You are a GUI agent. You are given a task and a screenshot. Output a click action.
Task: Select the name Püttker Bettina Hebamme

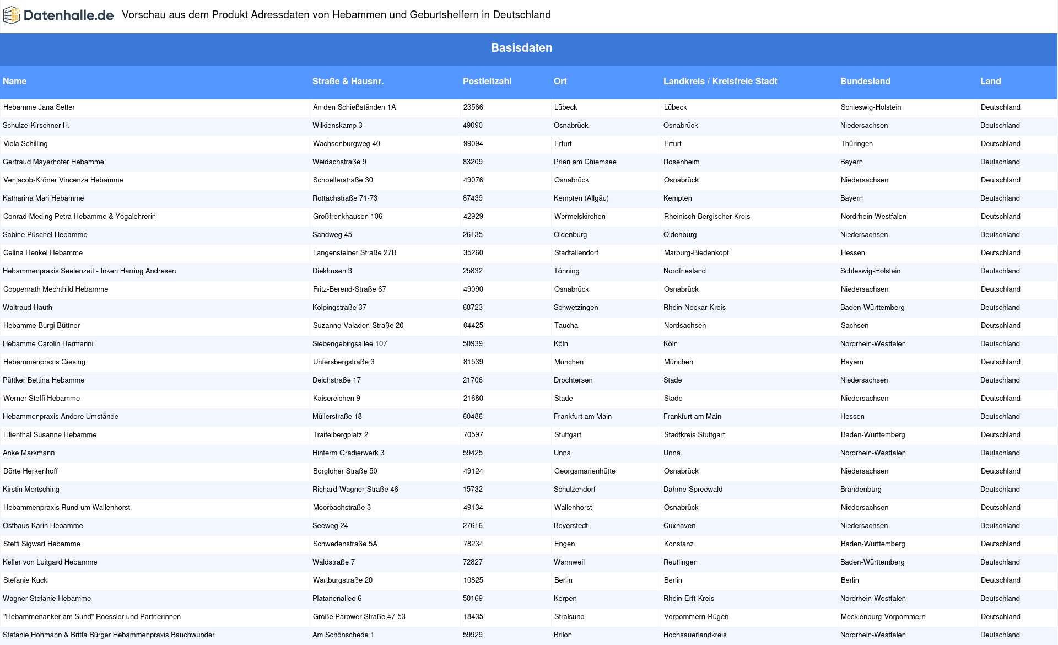click(x=44, y=380)
